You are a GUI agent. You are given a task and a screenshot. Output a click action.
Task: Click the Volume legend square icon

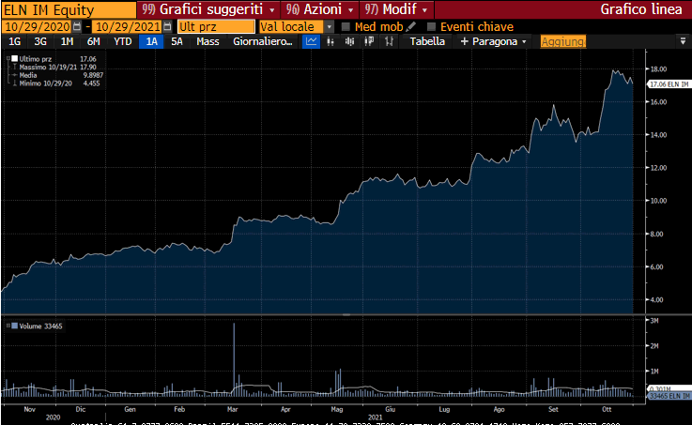(11, 326)
